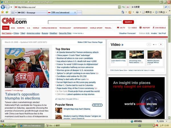Open the Page menu in command bar
Screen dimensions: 171x128
click(148, 12)
